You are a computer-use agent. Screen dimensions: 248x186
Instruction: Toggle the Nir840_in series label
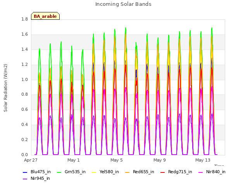click(x=216, y=172)
